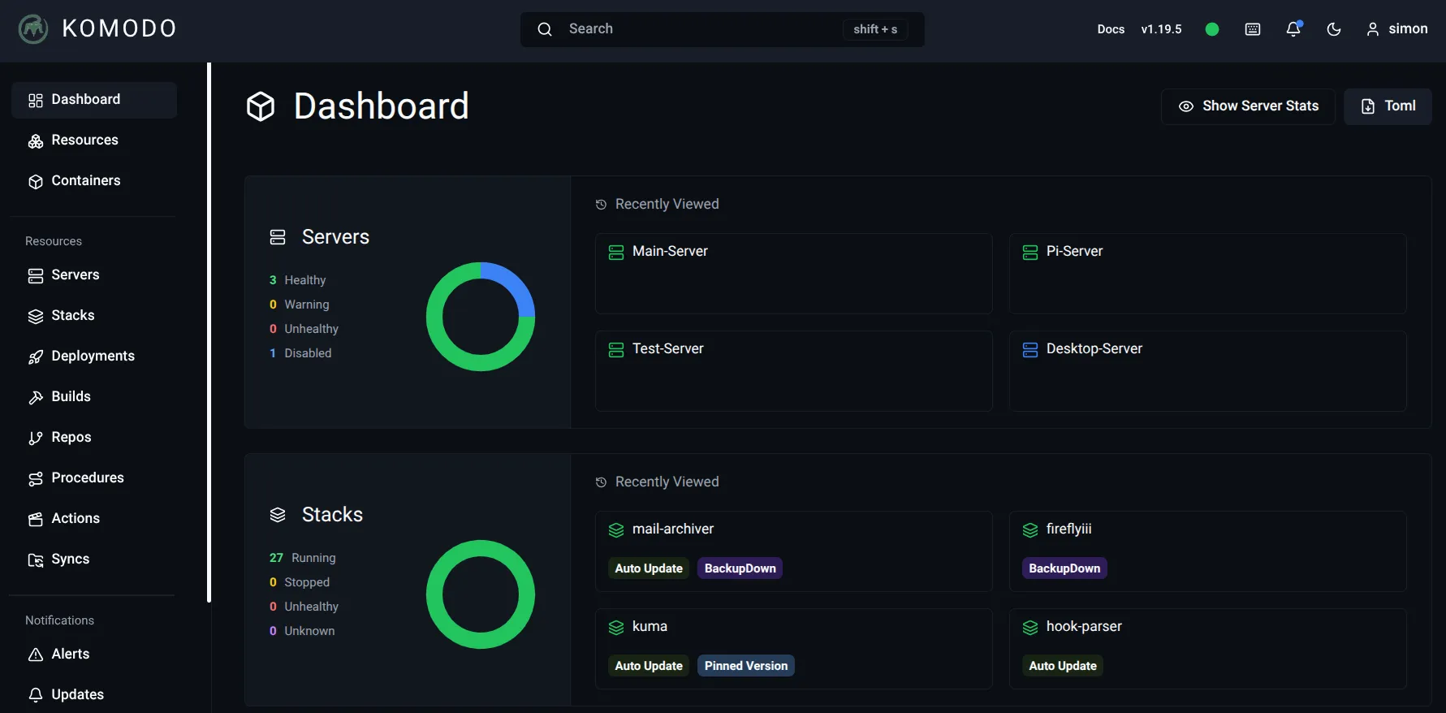The height and width of the screenshot is (713, 1446).
Task: Open Actions in the sidebar
Action: pos(94,519)
